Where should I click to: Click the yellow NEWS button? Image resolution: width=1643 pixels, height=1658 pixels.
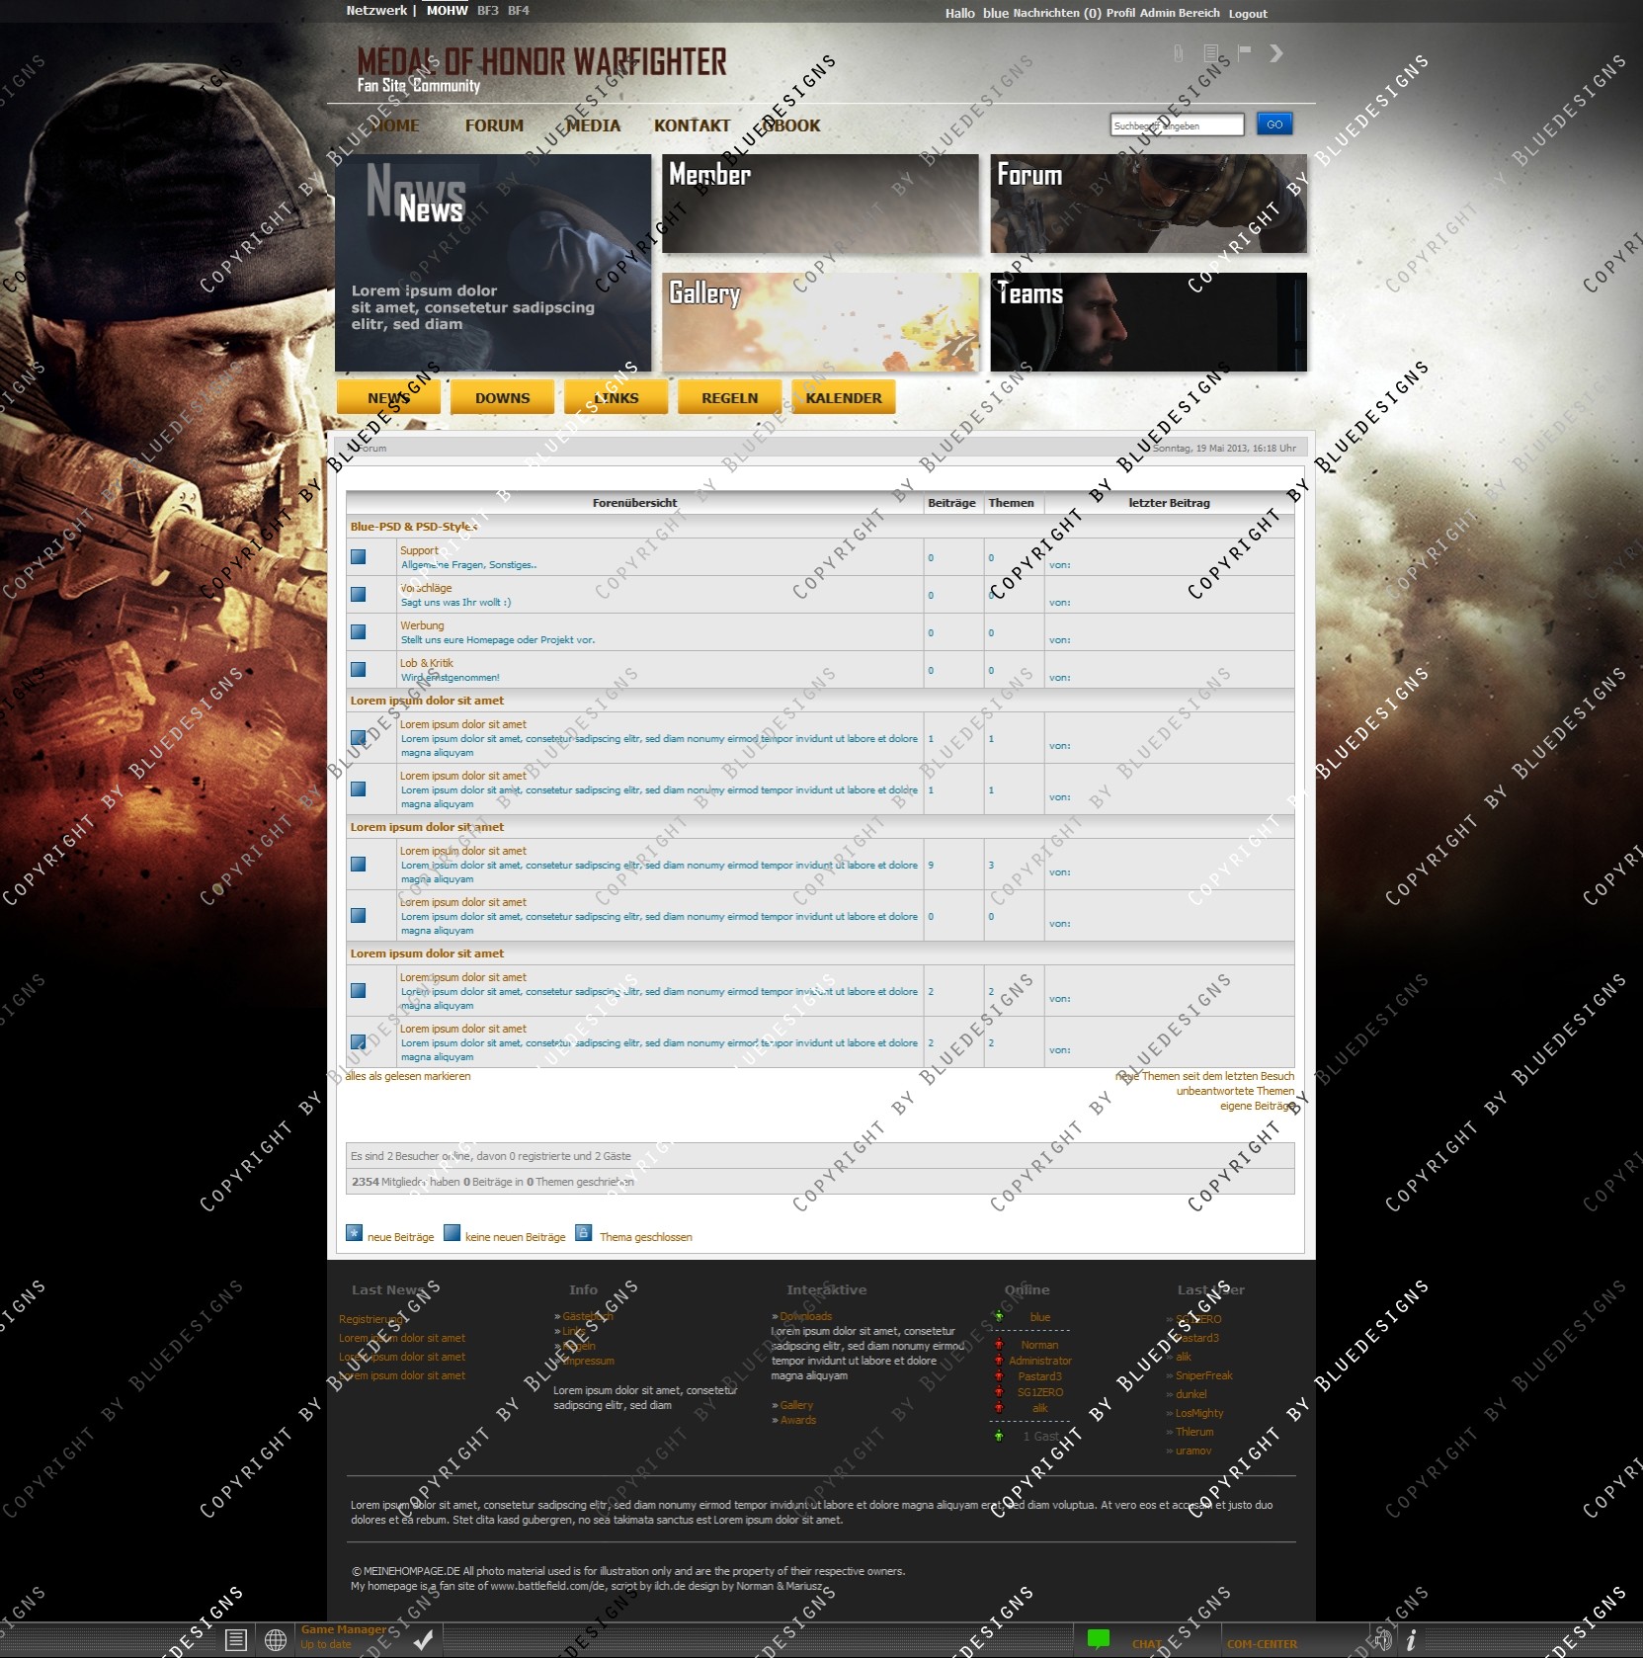[x=388, y=397]
